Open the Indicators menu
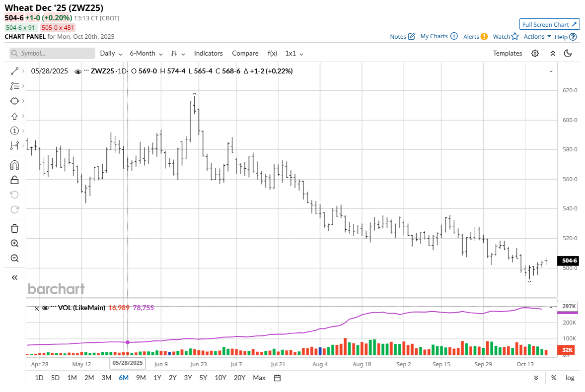The width and height of the screenshot is (585, 392). coord(208,53)
